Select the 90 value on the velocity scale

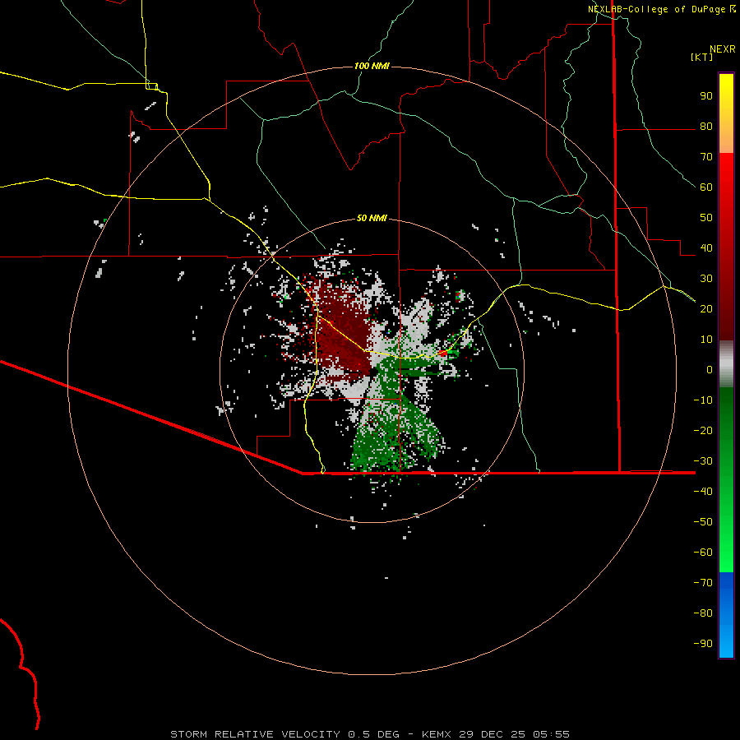coord(706,96)
